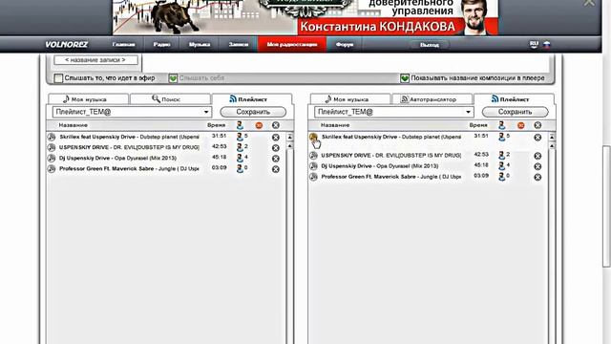611x344 pixels.
Task: Click disc icon of Skrillex in left playlist
Action: pyautogui.click(x=52, y=137)
